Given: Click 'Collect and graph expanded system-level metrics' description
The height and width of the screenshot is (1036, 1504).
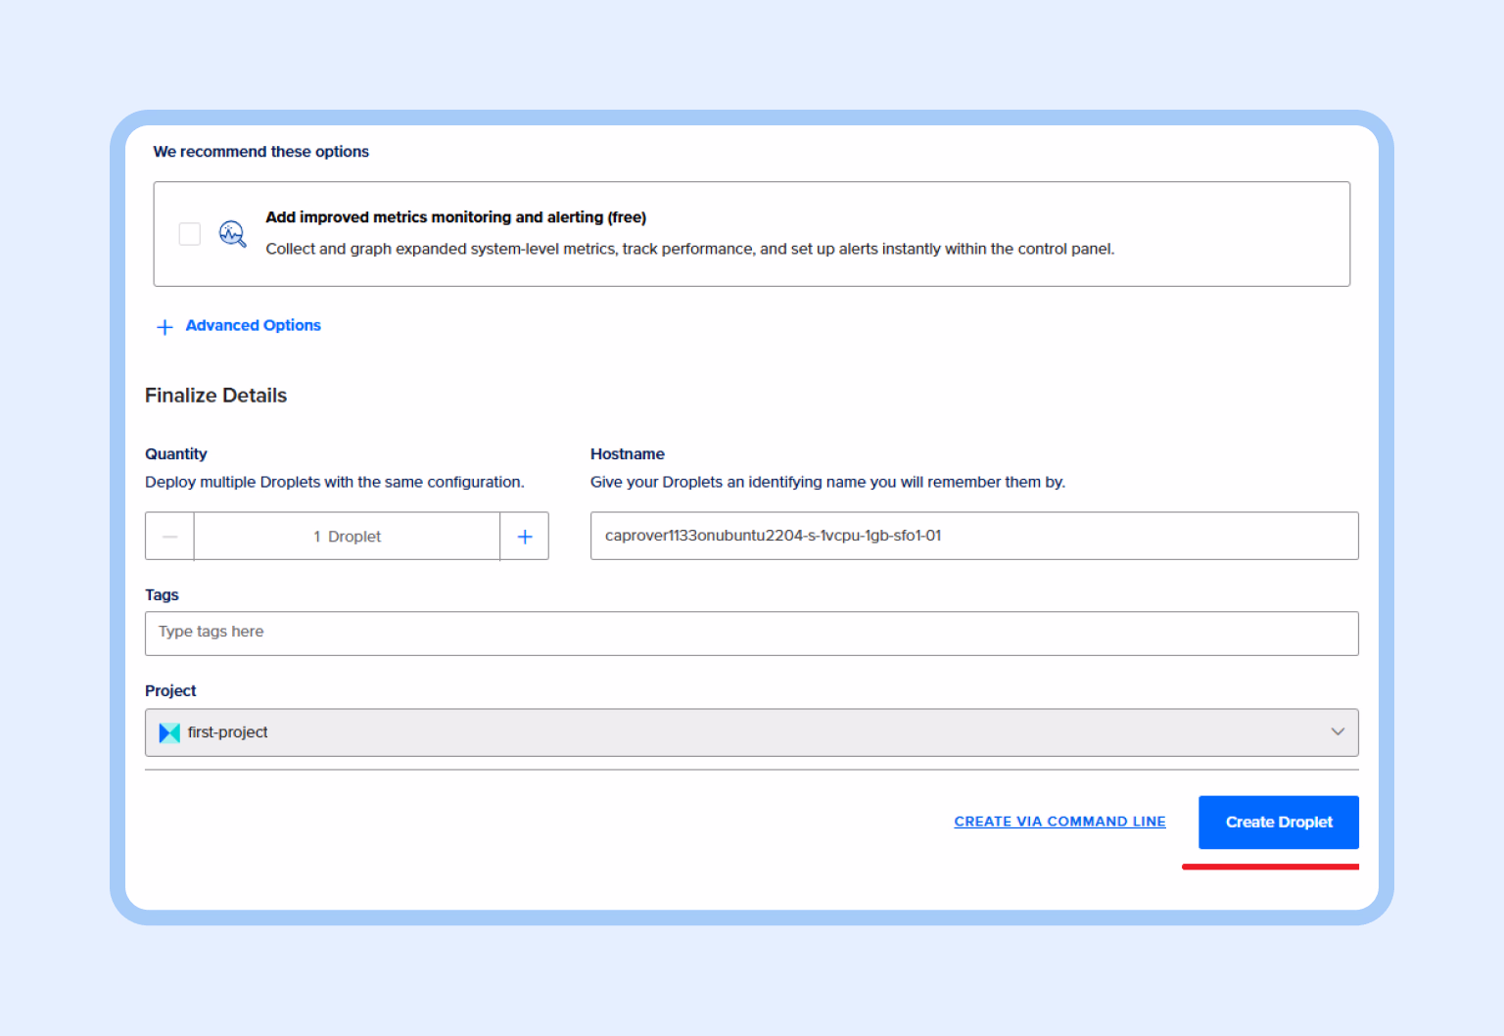Looking at the screenshot, I should [x=690, y=249].
